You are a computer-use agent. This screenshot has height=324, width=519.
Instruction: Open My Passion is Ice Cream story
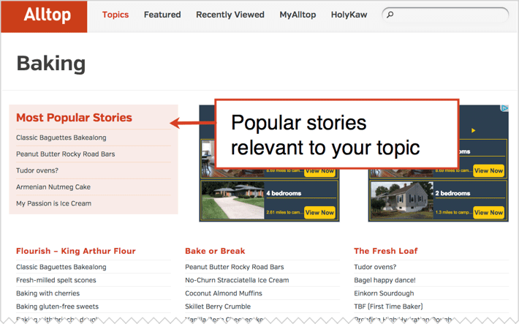[53, 203]
